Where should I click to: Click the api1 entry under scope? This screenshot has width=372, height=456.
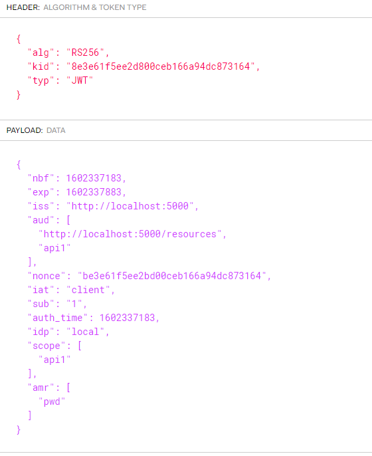(x=54, y=360)
